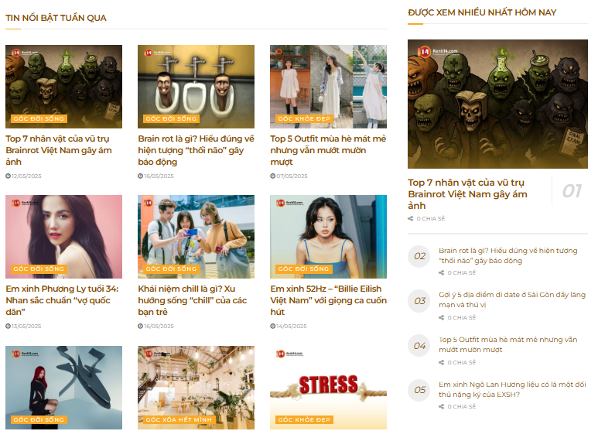Click share icon under '5 địa điểm date' item
598x431 pixels.
pyautogui.click(x=442, y=318)
